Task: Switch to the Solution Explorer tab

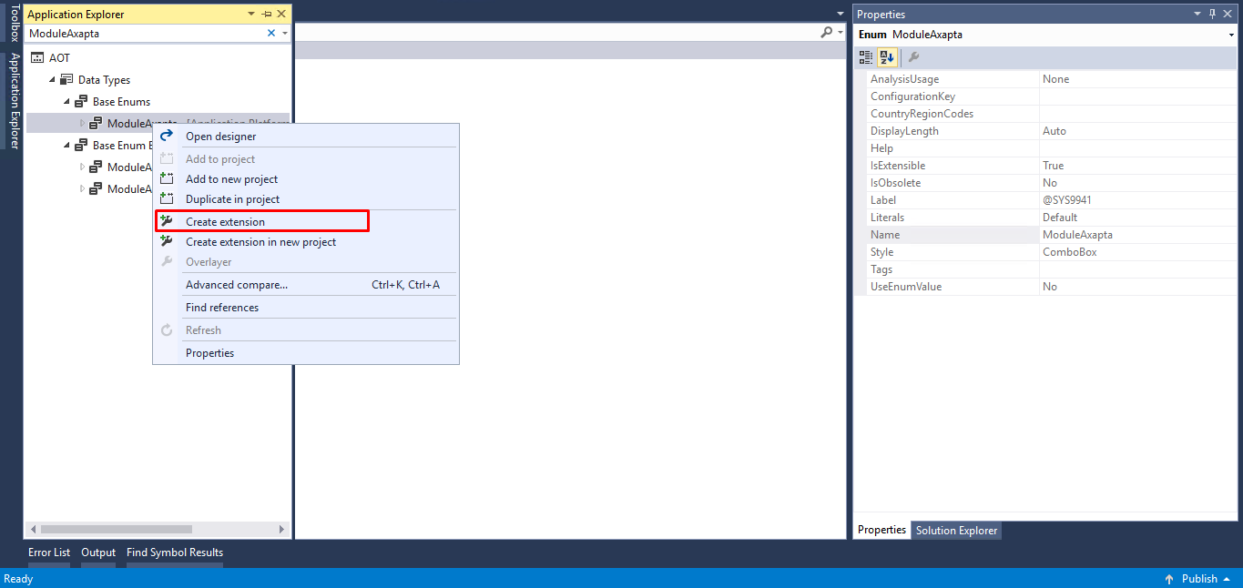Action: tap(956, 531)
